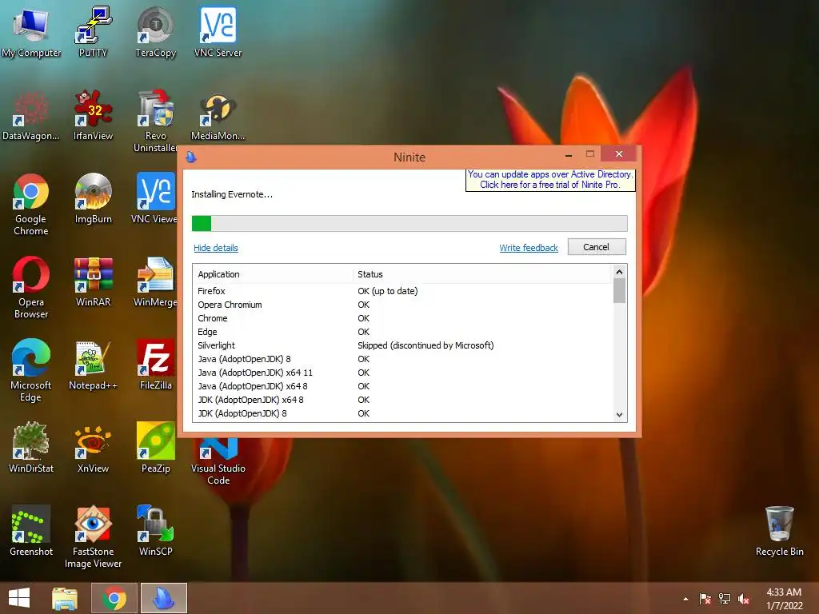Select the Opera Chromium row
The image size is (819, 614).
click(x=402, y=305)
